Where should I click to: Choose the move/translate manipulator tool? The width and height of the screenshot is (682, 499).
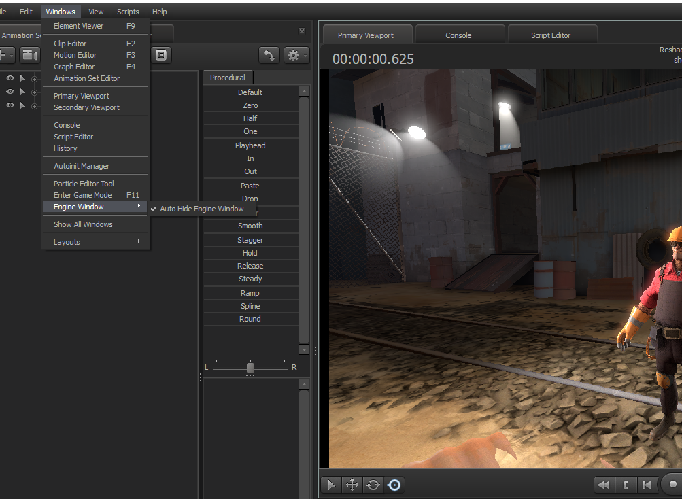tap(352, 485)
